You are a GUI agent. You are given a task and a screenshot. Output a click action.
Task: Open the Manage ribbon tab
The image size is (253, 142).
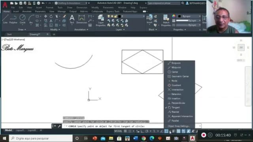point(62,11)
